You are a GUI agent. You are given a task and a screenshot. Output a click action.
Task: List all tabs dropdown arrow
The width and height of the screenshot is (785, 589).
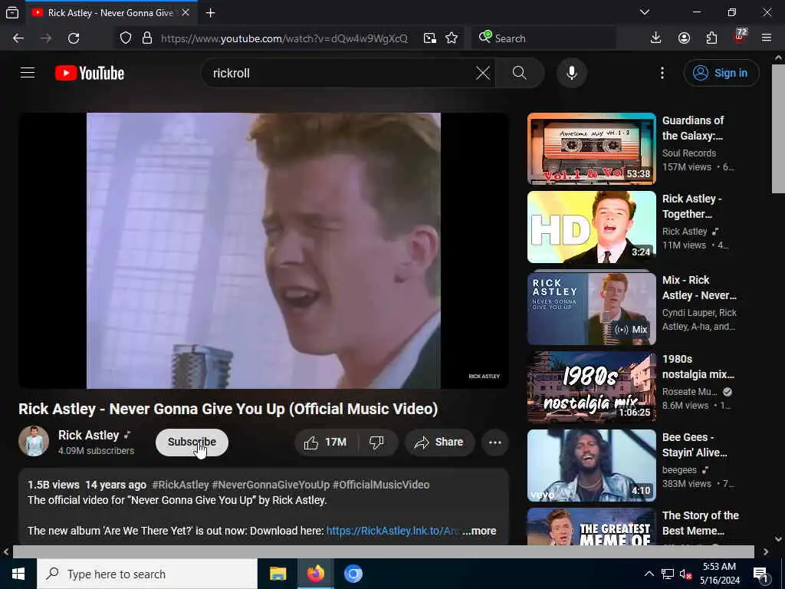[645, 12]
